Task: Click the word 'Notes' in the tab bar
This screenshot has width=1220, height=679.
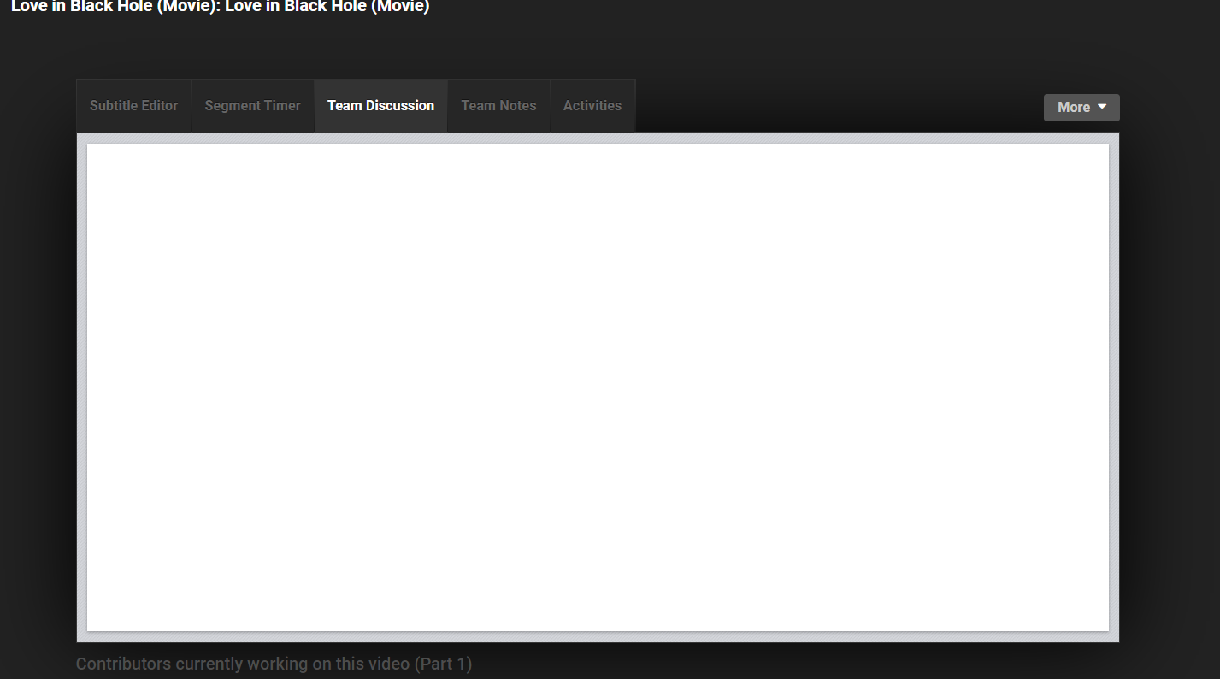Action: pyautogui.click(x=517, y=106)
